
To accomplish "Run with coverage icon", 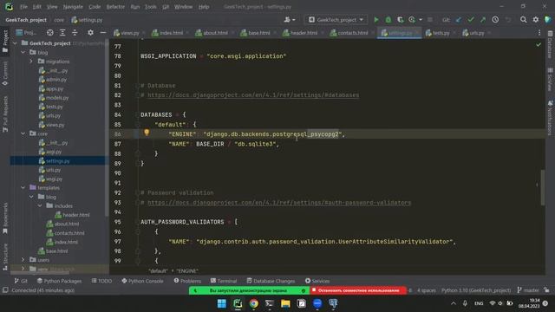I will point(400,20).
